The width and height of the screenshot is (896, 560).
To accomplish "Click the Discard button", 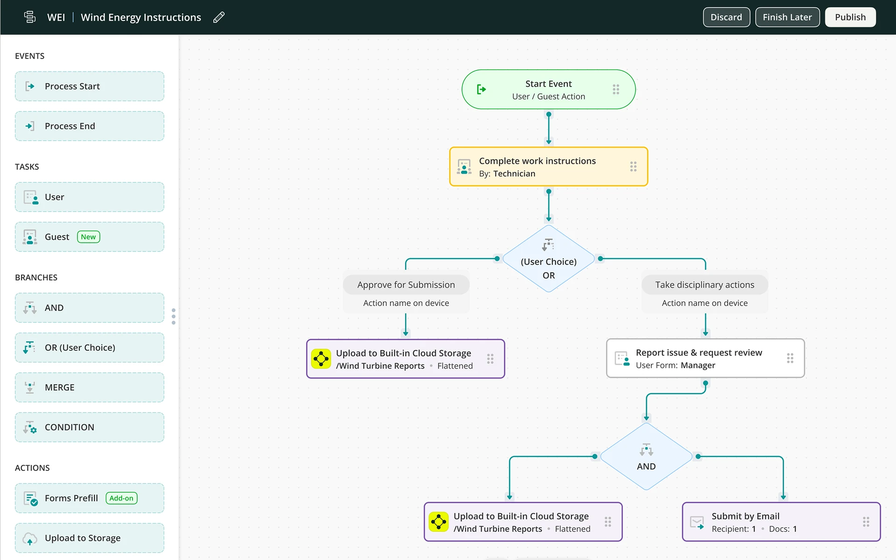I will [x=726, y=17].
